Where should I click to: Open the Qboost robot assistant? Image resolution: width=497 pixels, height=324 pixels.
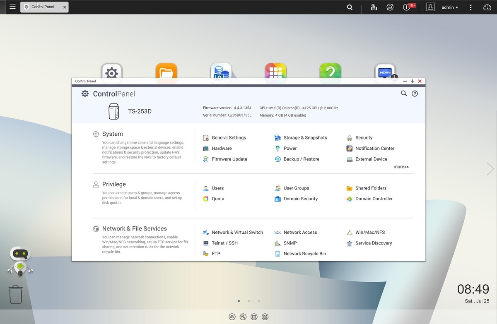click(x=20, y=262)
